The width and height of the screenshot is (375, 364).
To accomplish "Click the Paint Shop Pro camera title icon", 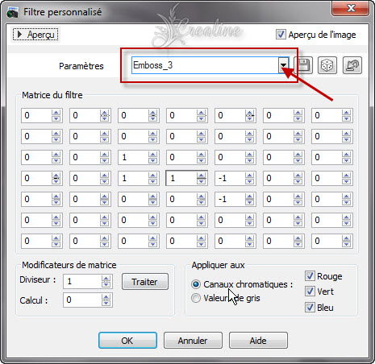I will [12, 12].
